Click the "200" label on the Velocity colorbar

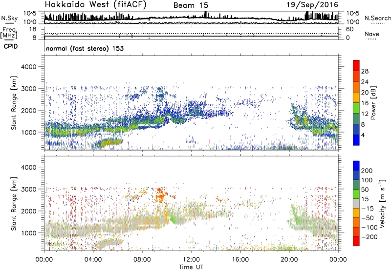pyautogui.click(x=367, y=171)
